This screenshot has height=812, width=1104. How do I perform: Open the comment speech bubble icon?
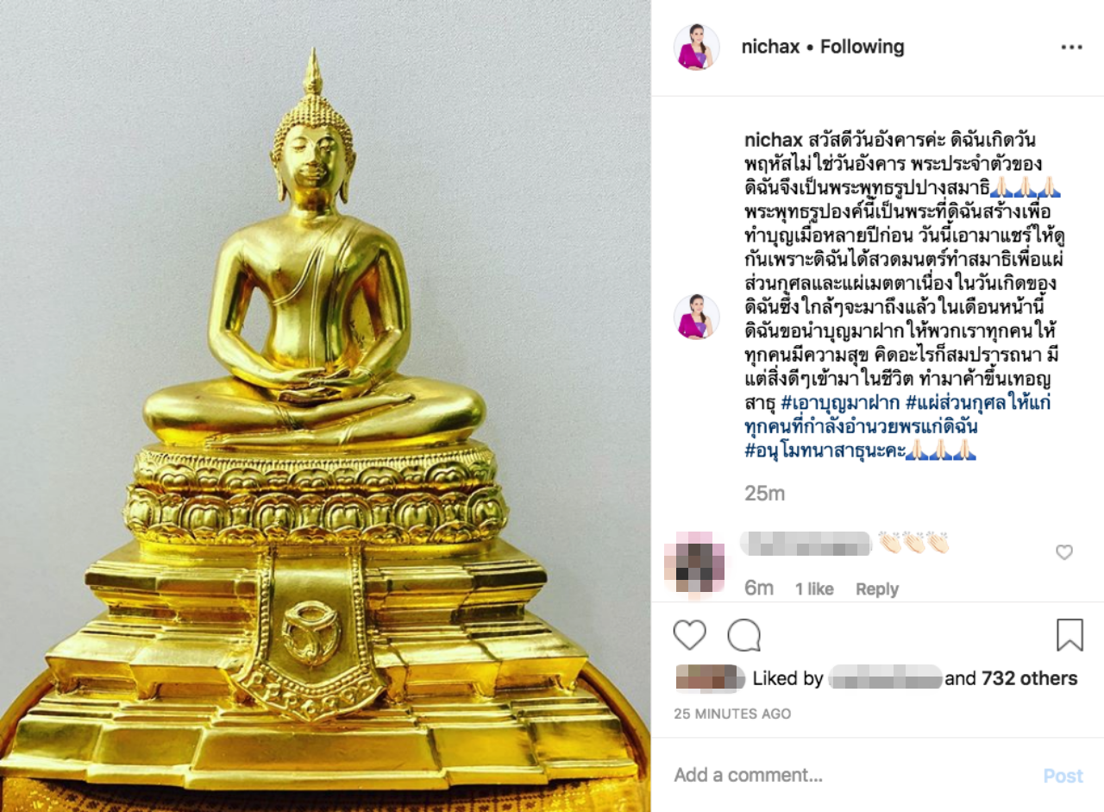743,635
